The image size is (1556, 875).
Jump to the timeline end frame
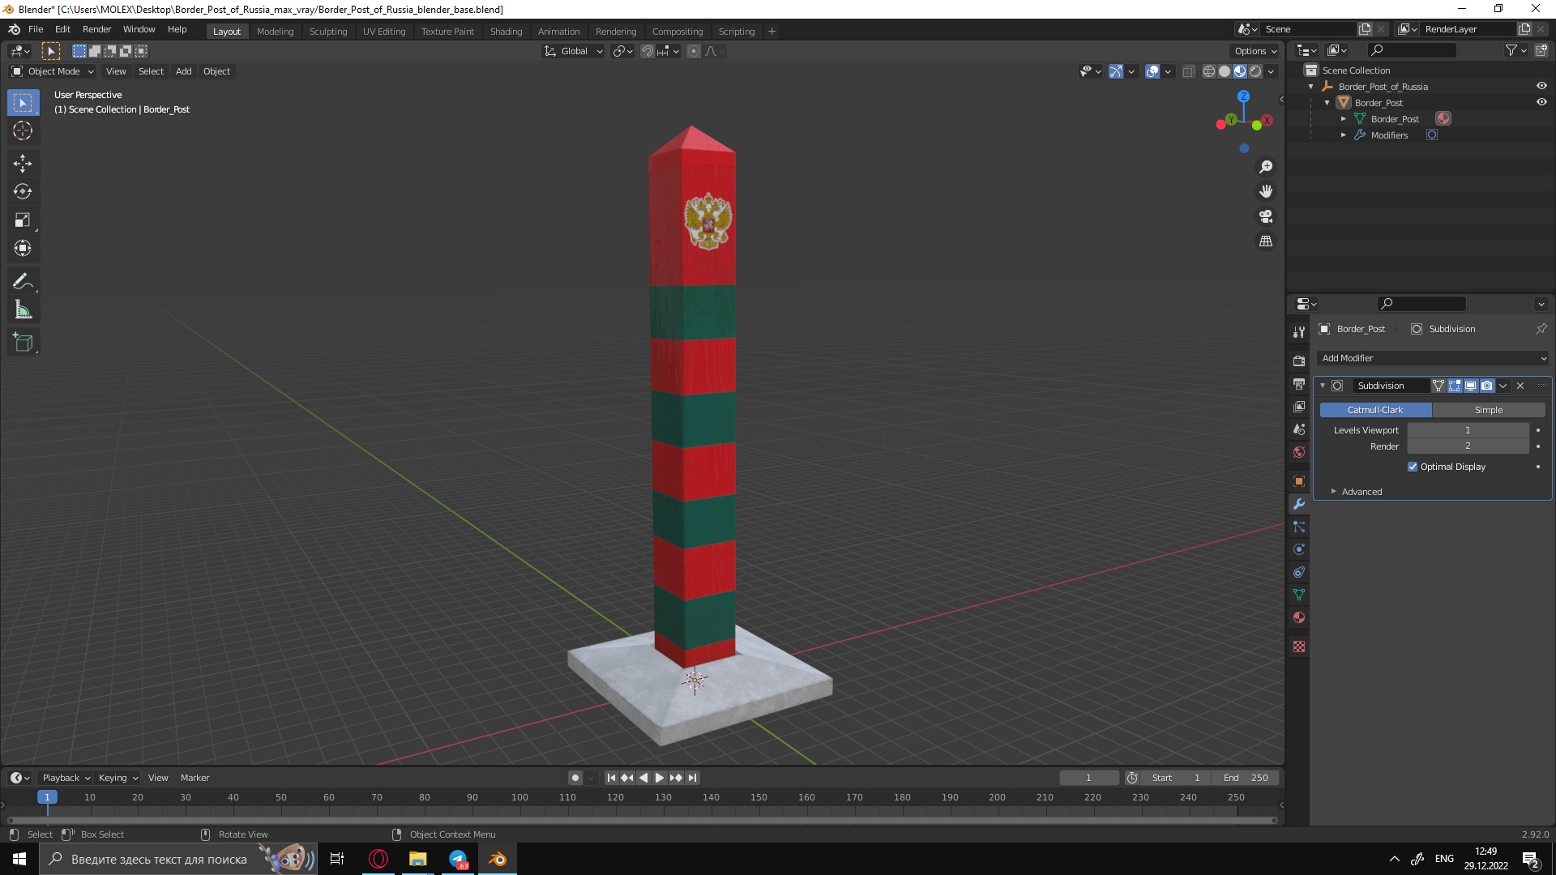pos(692,778)
